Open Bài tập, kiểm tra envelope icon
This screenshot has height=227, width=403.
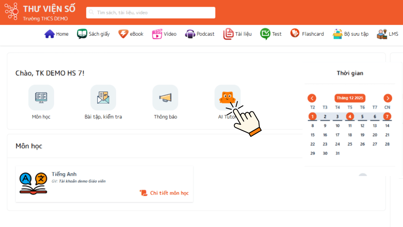(x=103, y=97)
